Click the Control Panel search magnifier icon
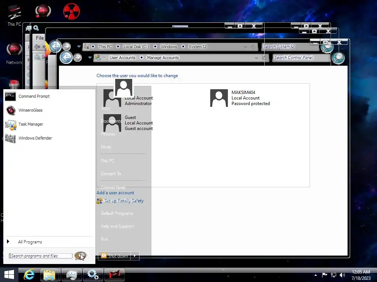377x282 pixels. pyautogui.click(x=338, y=58)
